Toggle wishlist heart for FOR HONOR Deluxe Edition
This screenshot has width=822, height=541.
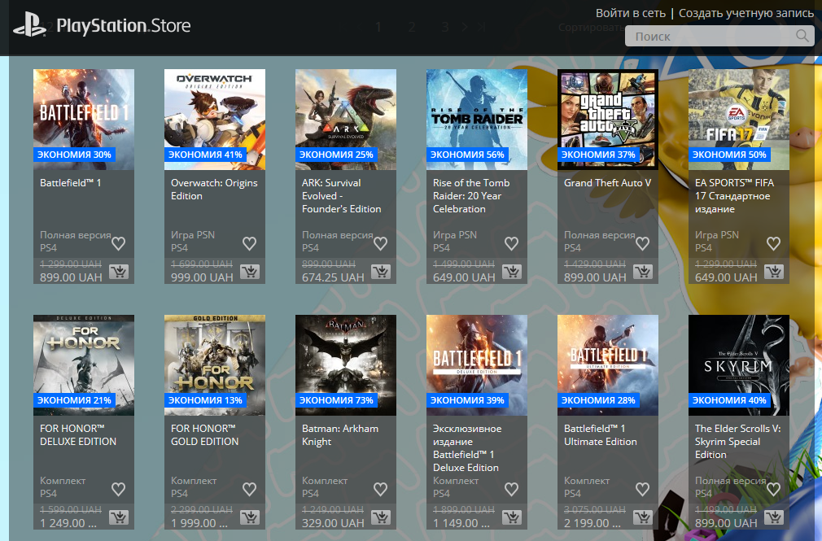(119, 489)
